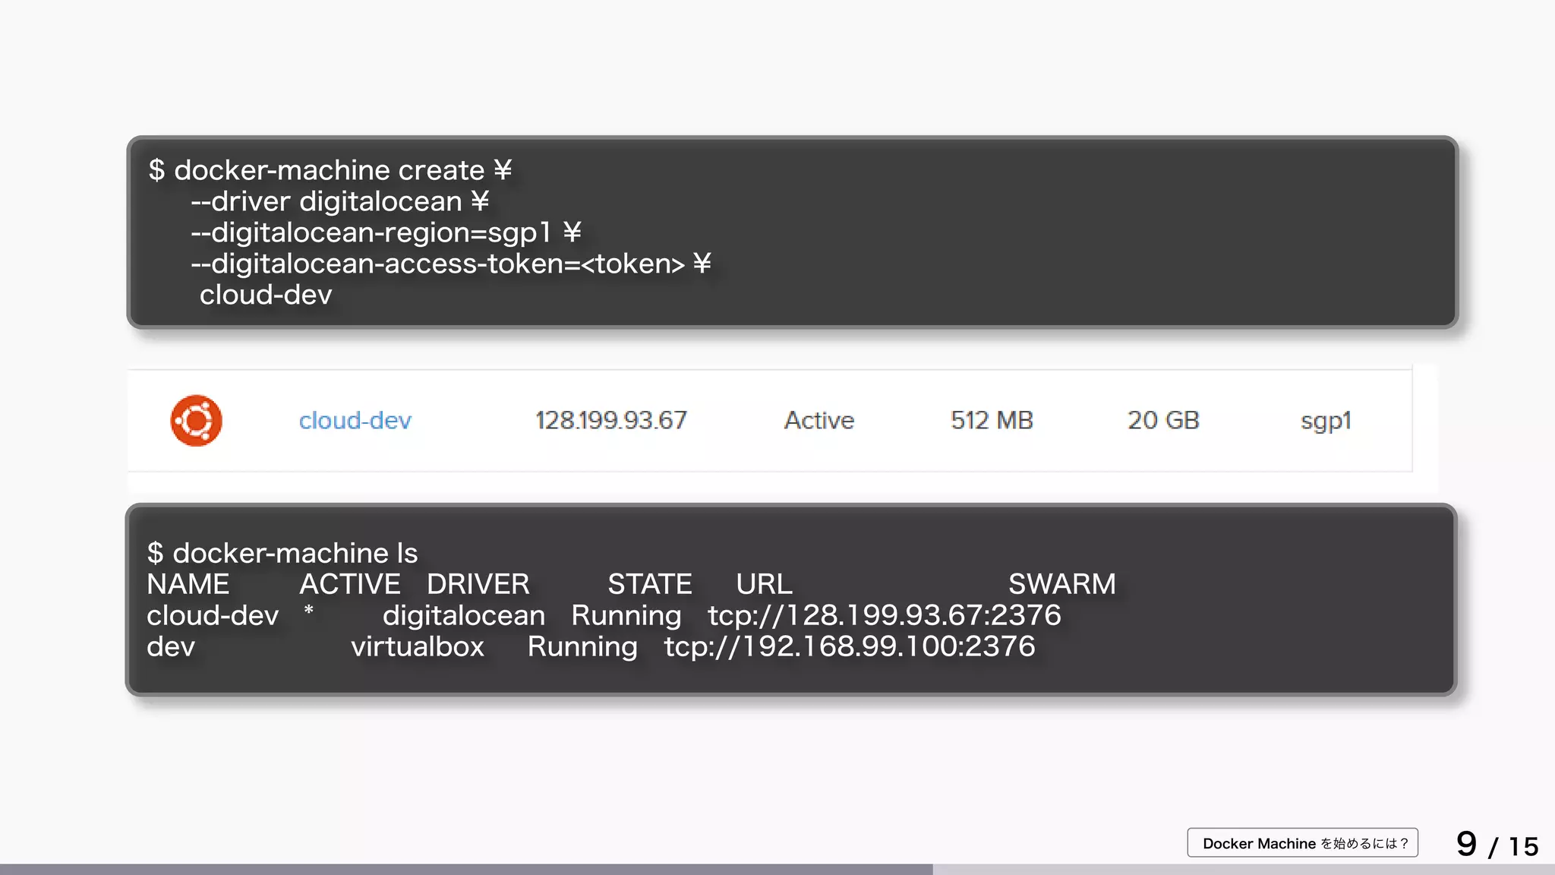The image size is (1555, 875).
Task: Click the dev machine name
Action: (171, 646)
